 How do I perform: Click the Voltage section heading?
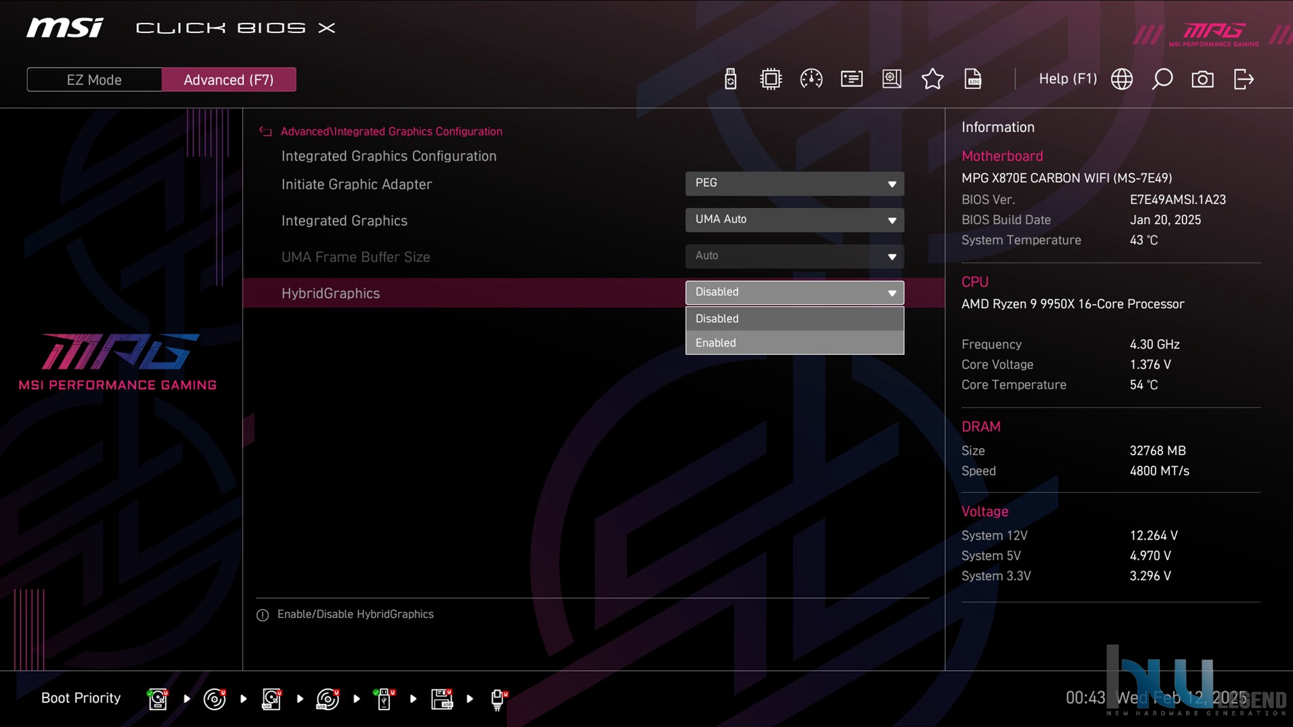(985, 511)
